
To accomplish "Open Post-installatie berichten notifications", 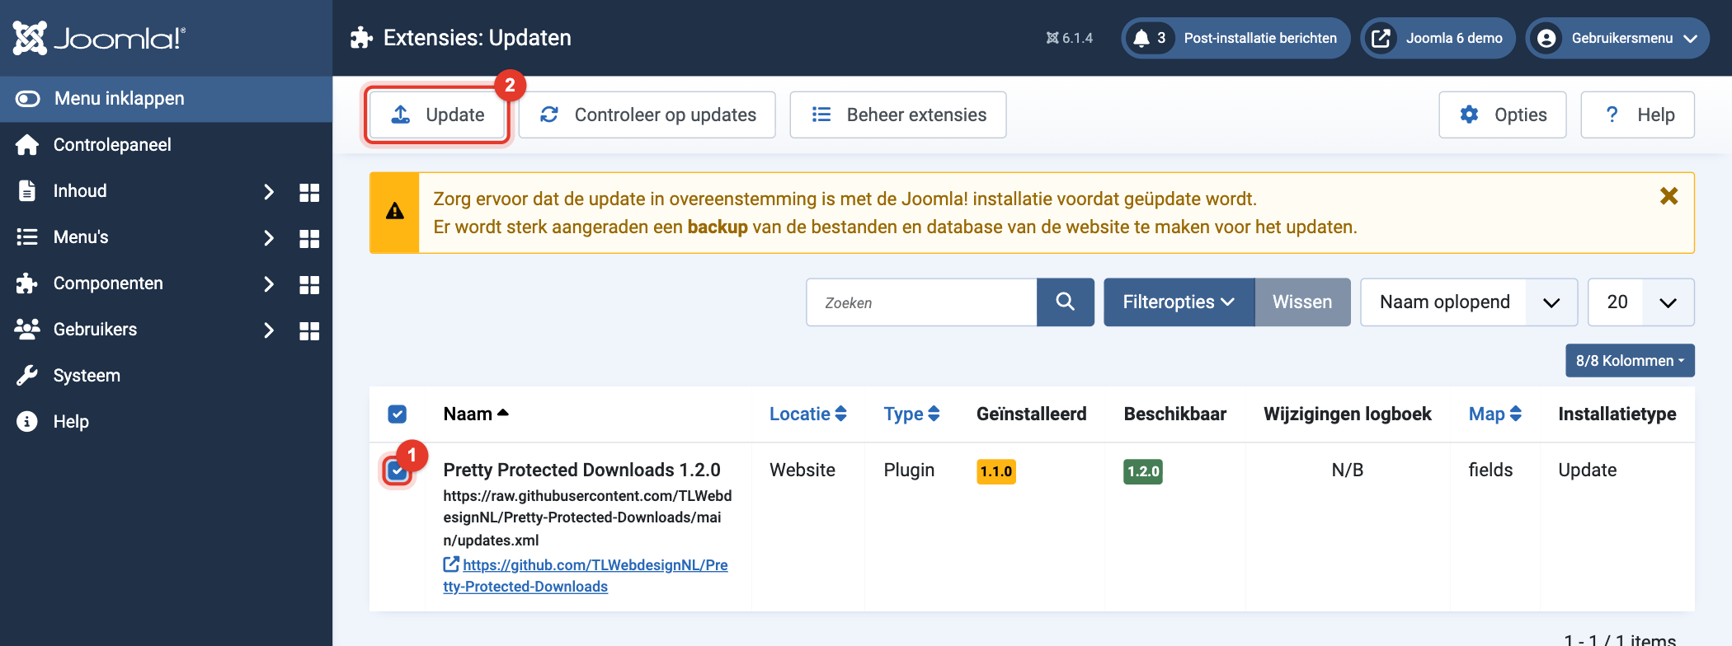I will [1235, 38].
